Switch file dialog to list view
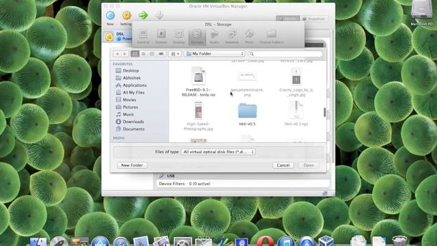The image size is (437, 246). [x=143, y=54]
